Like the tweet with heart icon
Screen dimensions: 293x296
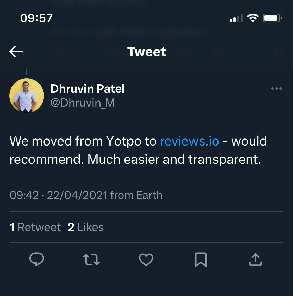146,260
